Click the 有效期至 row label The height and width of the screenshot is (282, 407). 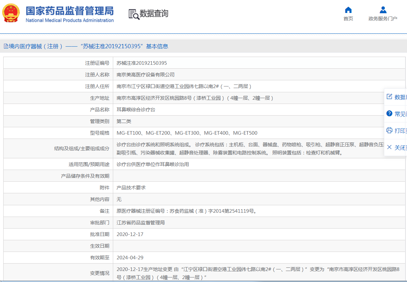point(100,258)
